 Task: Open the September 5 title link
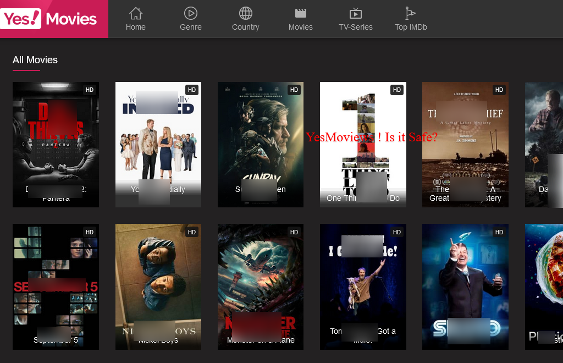[56, 340]
